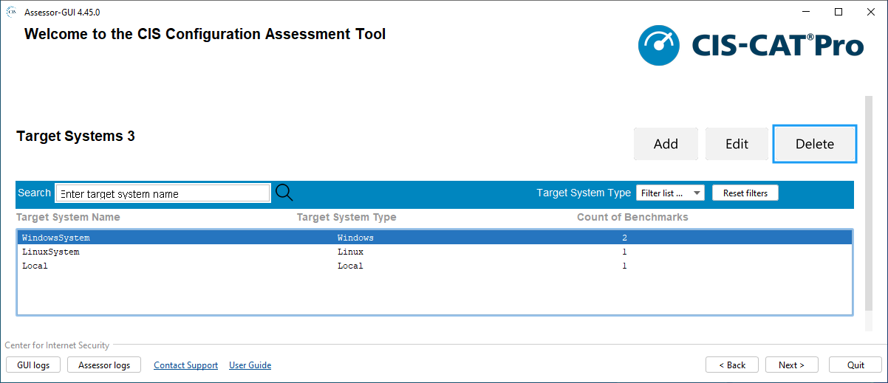Screen dimensions: 888x383
Task: Go to the previous step with Back
Action: click(731, 365)
